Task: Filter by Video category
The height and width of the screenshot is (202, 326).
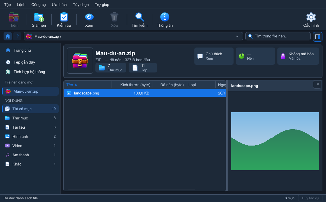Action: [x=30, y=146]
